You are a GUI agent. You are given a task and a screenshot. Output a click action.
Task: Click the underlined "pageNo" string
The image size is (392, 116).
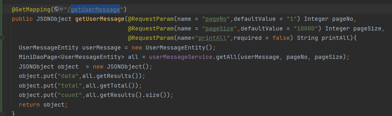tap(216, 19)
